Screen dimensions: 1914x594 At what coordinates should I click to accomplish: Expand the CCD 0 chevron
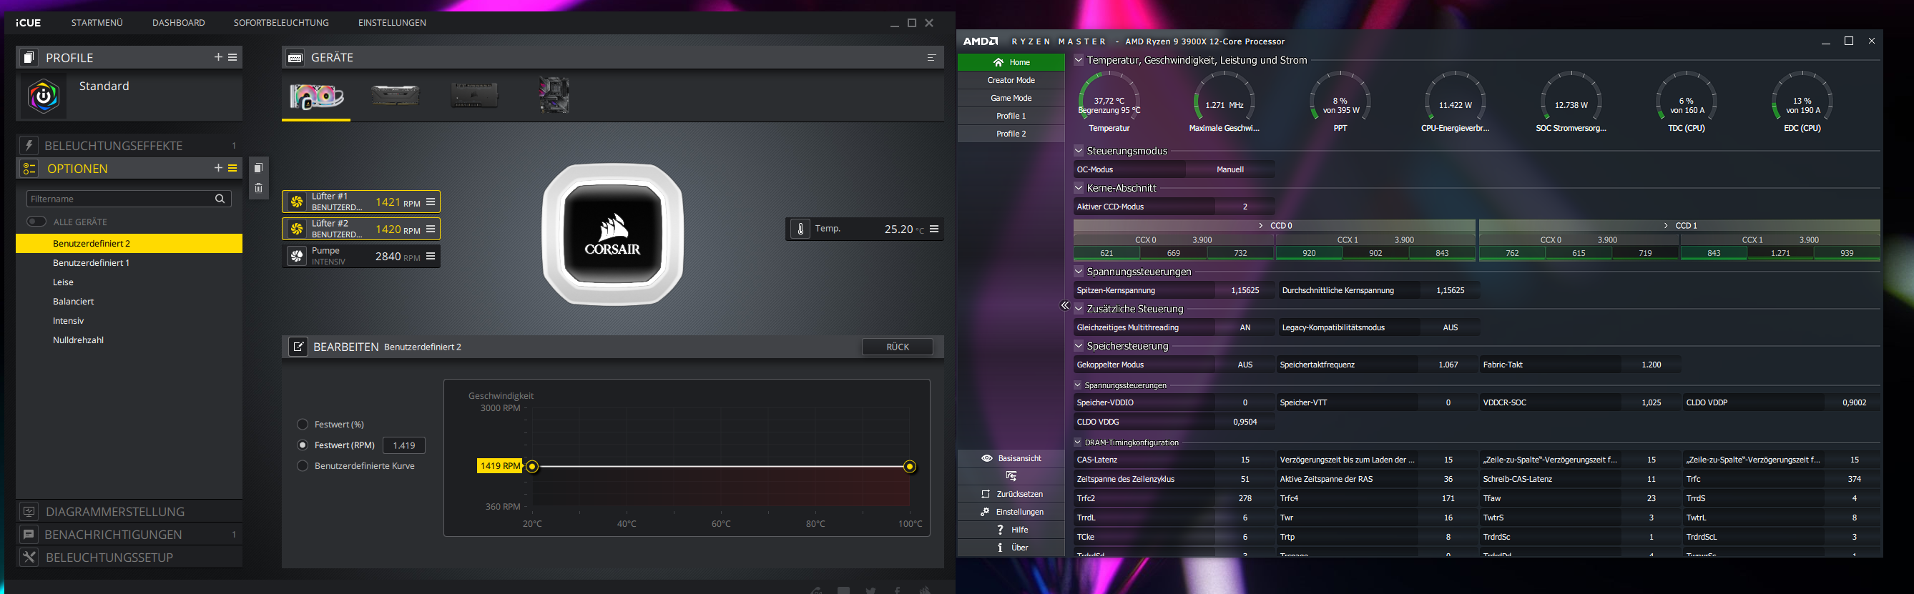[x=1261, y=225]
